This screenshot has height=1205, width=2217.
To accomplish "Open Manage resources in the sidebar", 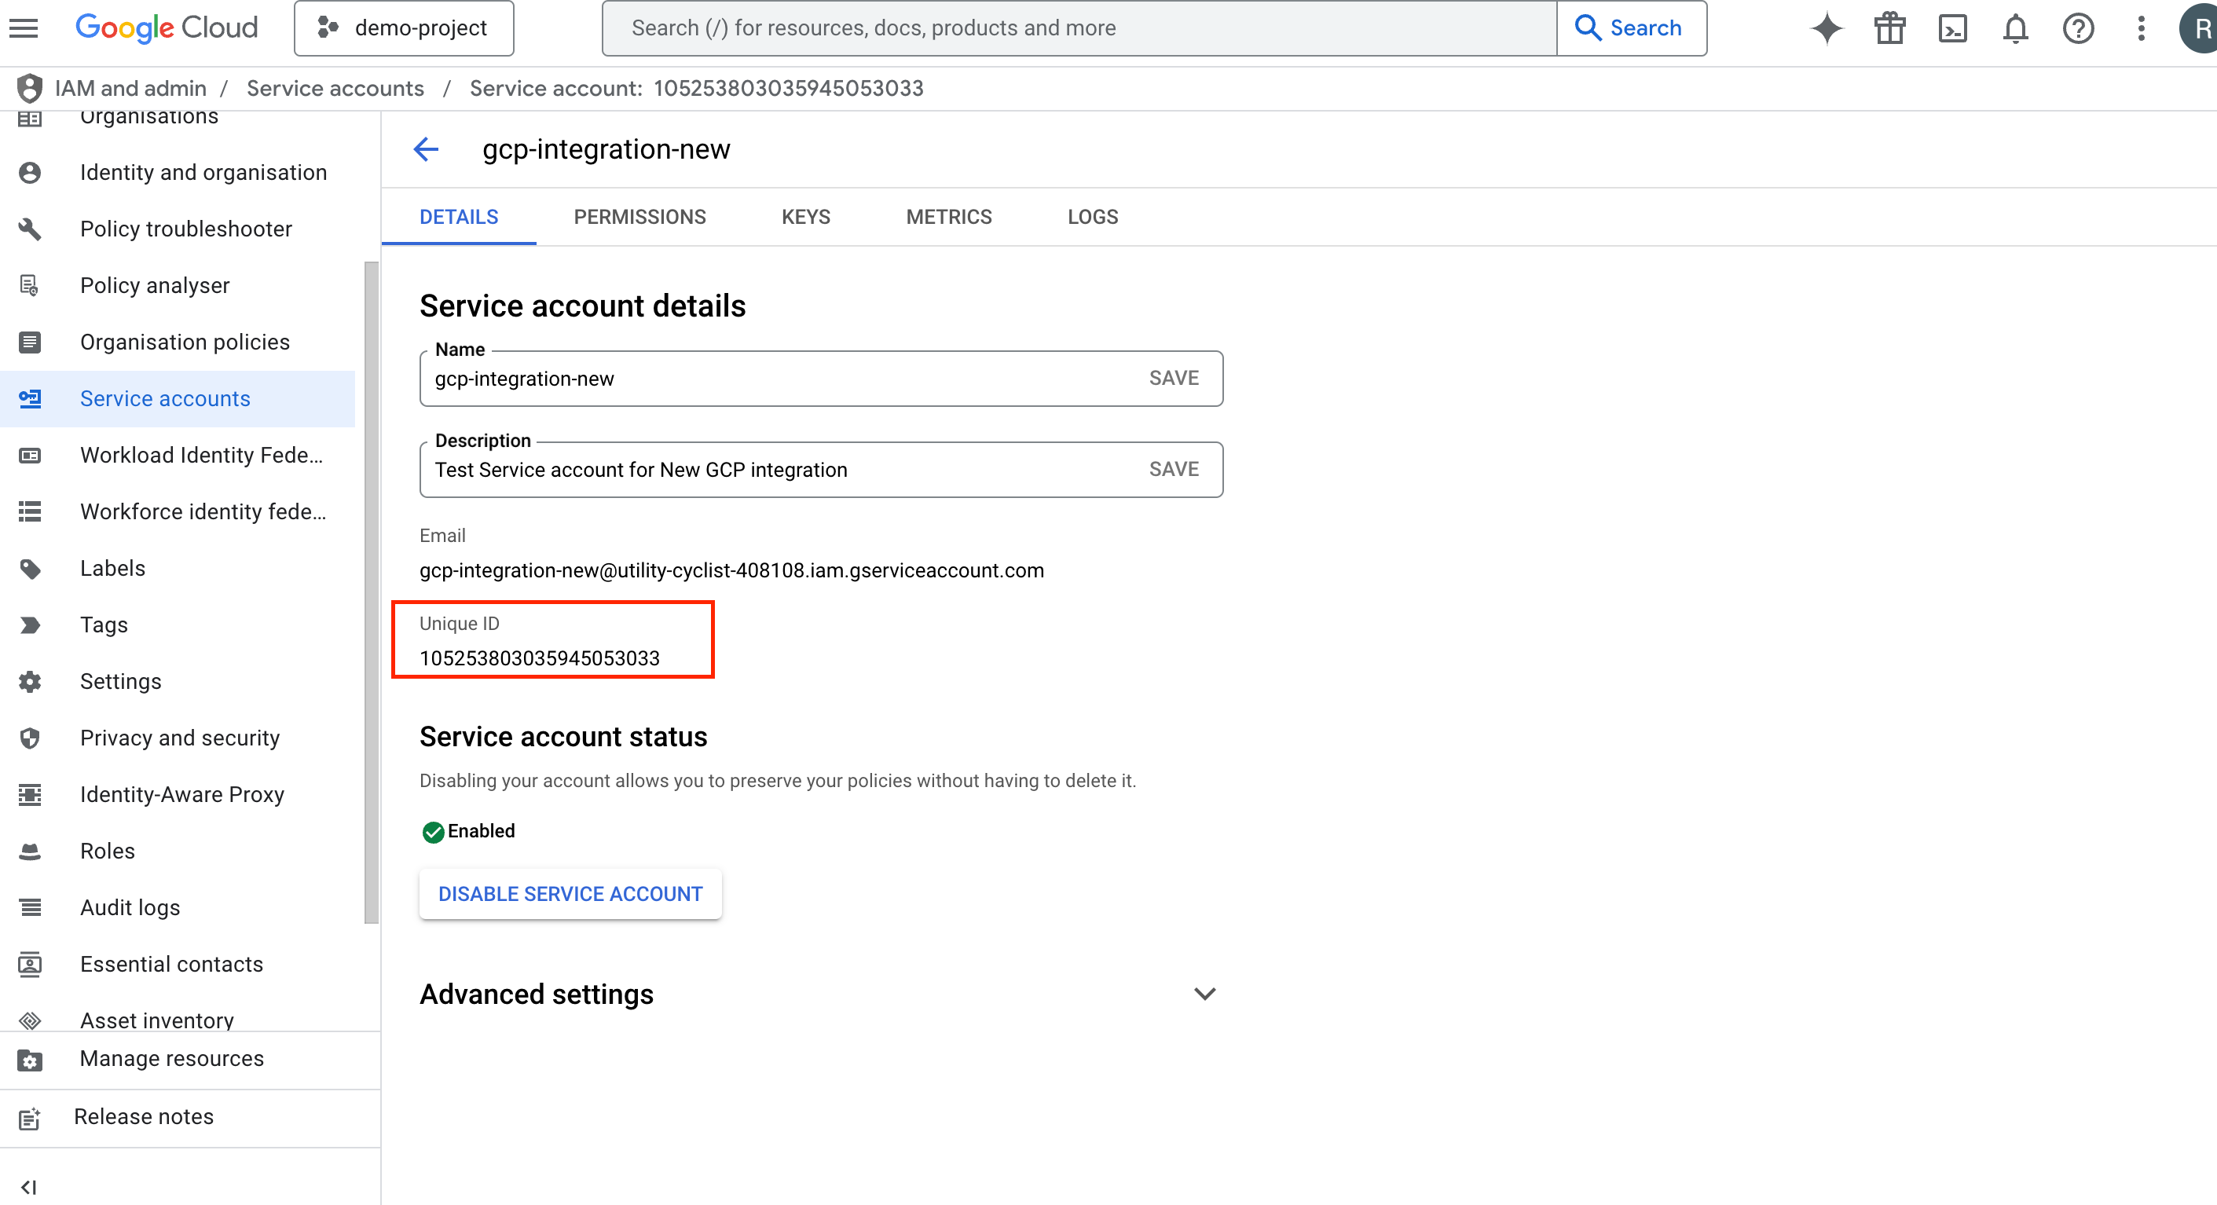I will click(189, 1060).
